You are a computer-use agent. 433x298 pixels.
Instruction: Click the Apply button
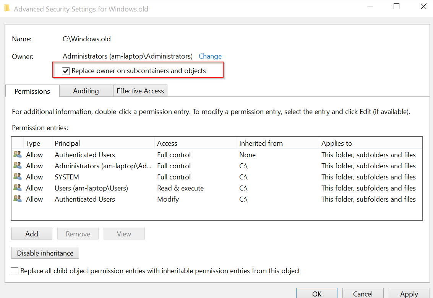click(x=409, y=293)
